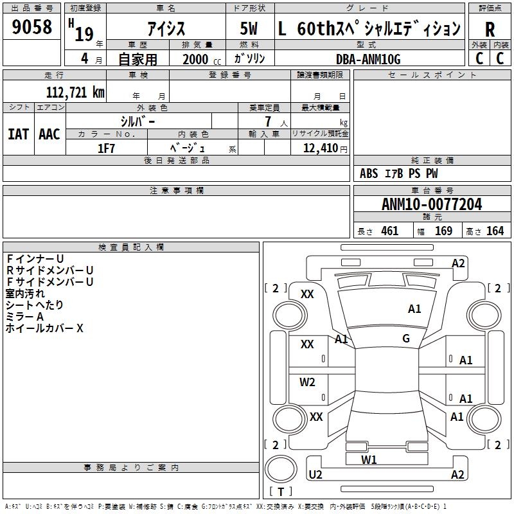Click the overall evaluation score R
The image size is (514, 514).
point(490,30)
